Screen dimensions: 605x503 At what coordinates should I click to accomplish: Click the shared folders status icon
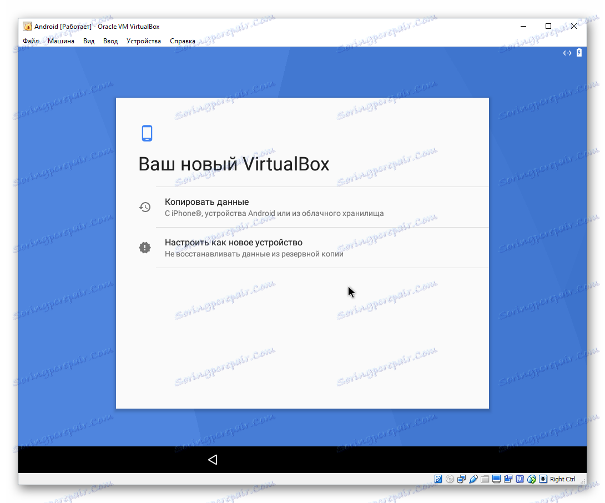485,479
